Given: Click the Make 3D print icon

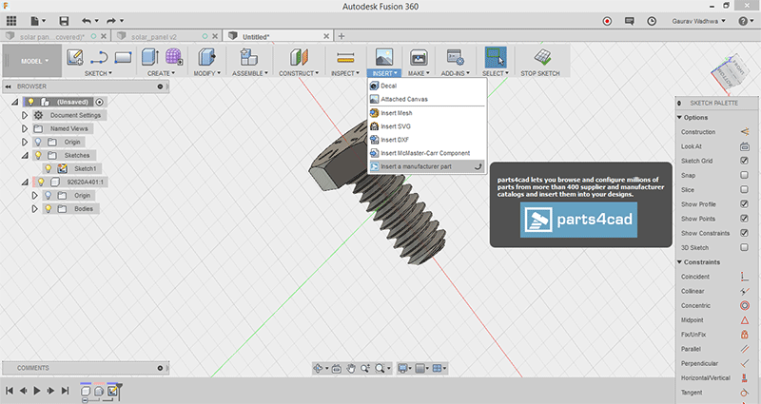Looking at the screenshot, I should [x=419, y=58].
